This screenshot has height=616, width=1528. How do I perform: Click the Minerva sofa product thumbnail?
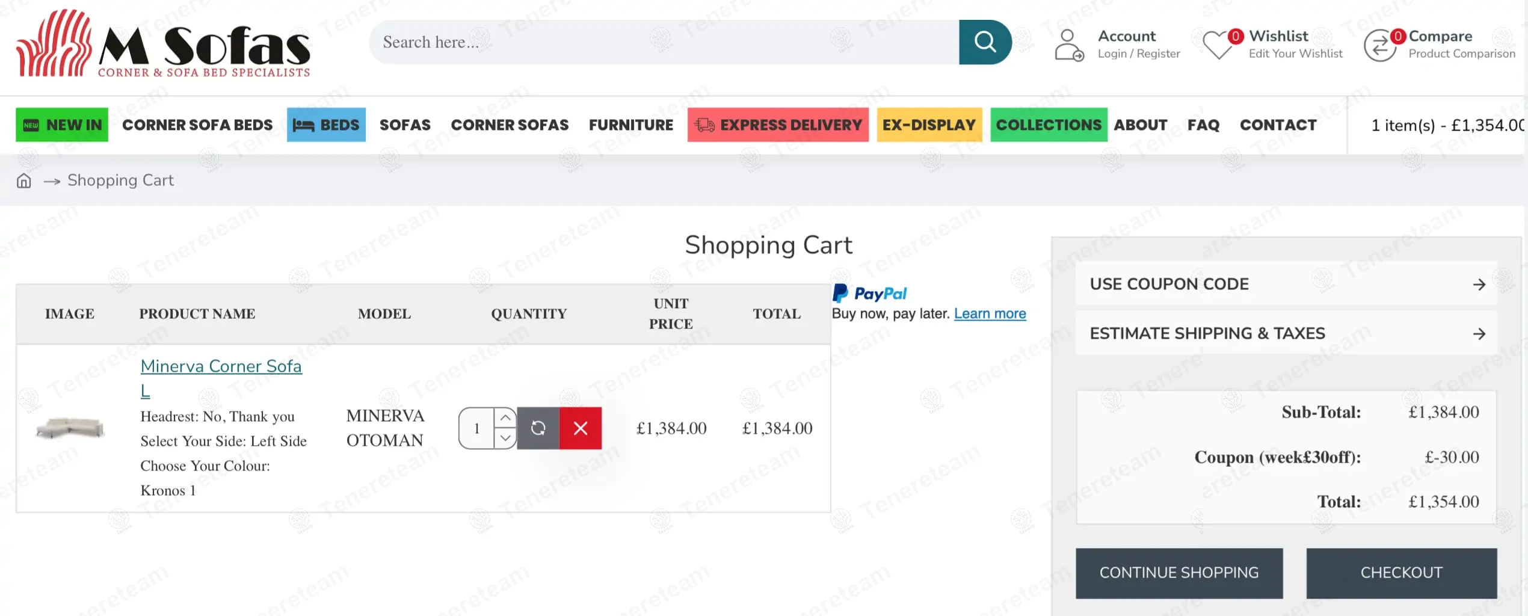pos(70,428)
